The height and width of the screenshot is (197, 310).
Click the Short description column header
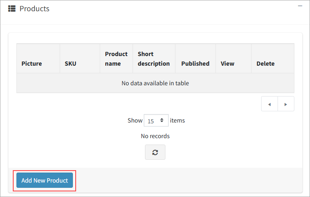(153, 58)
